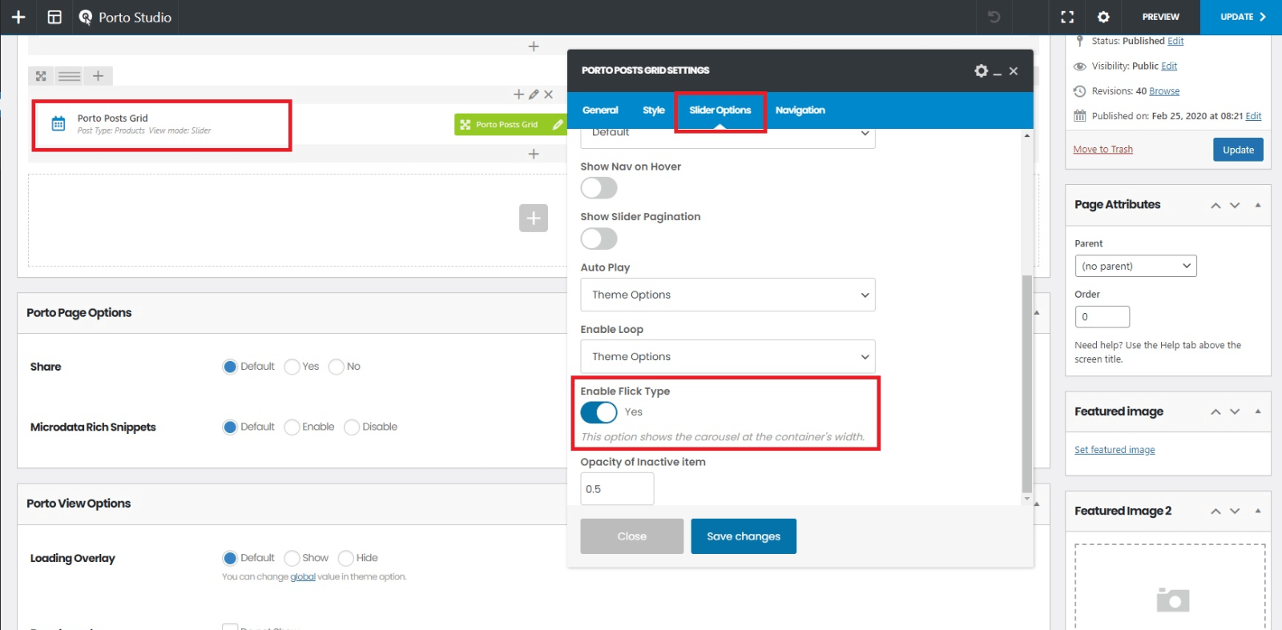Open the settings gear in Porto Posts Grid dialog header

[981, 70]
